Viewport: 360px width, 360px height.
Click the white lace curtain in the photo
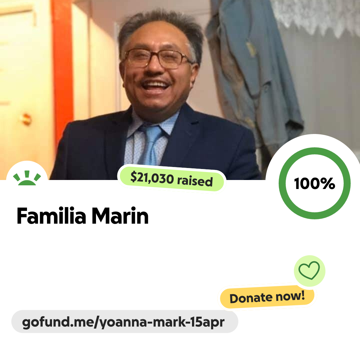click(317, 16)
